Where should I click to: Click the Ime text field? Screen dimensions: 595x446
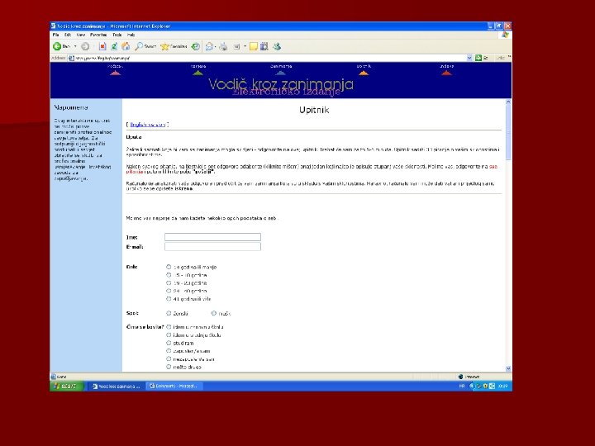[x=212, y=237]
